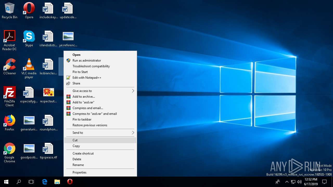Open the Recycle Bin desktop icon
This screenshot has height=187, width=333.
pyautogui.click(x=10, y=11)
